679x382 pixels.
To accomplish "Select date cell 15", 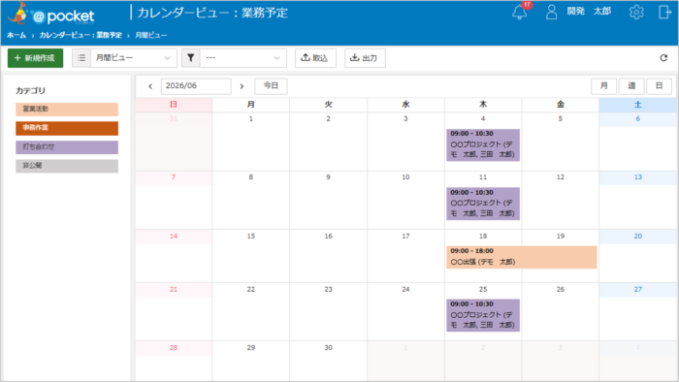I will [250, 256].
